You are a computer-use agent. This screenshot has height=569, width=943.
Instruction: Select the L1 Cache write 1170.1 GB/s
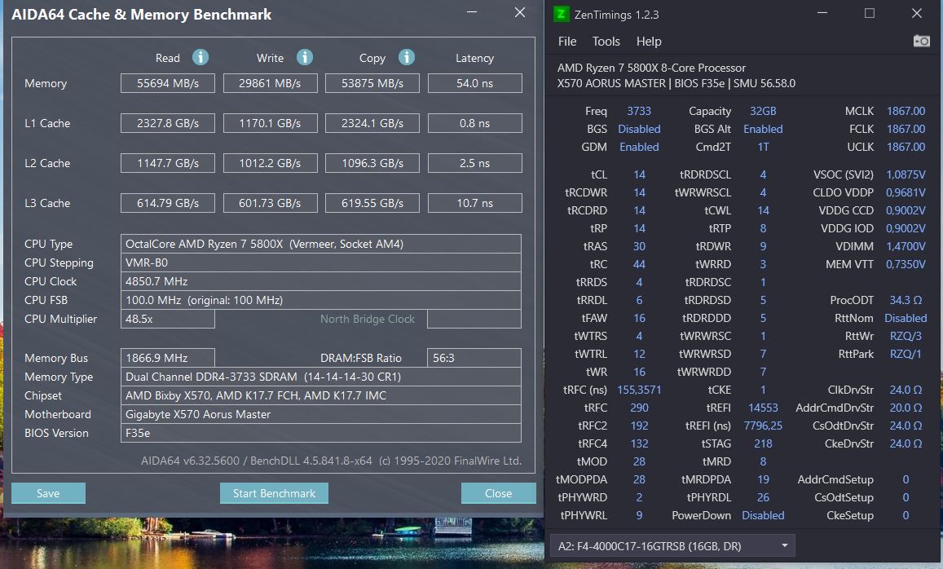pos(270,123)
